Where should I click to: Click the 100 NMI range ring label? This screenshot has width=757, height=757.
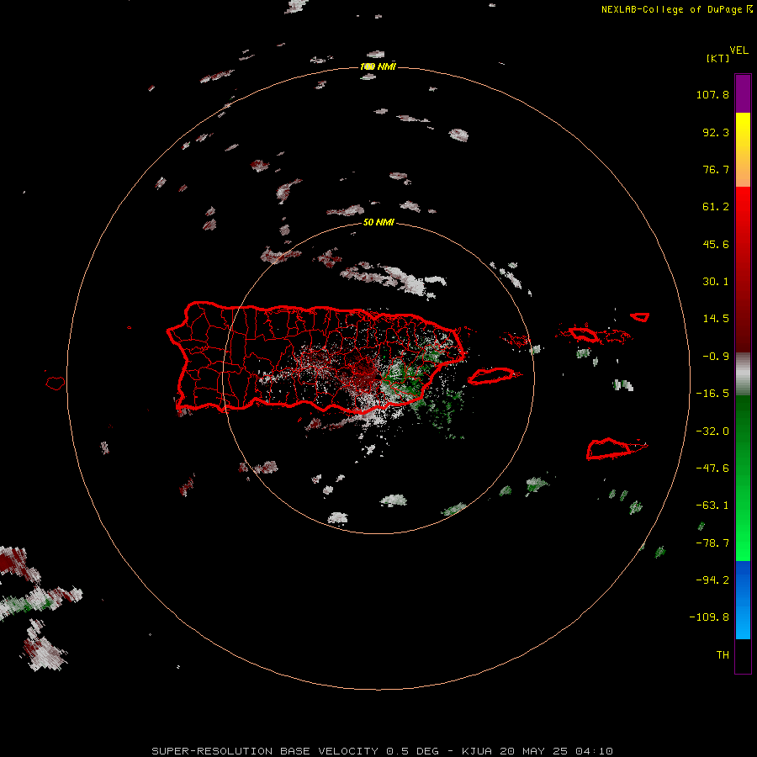click(x=378, y=66)
